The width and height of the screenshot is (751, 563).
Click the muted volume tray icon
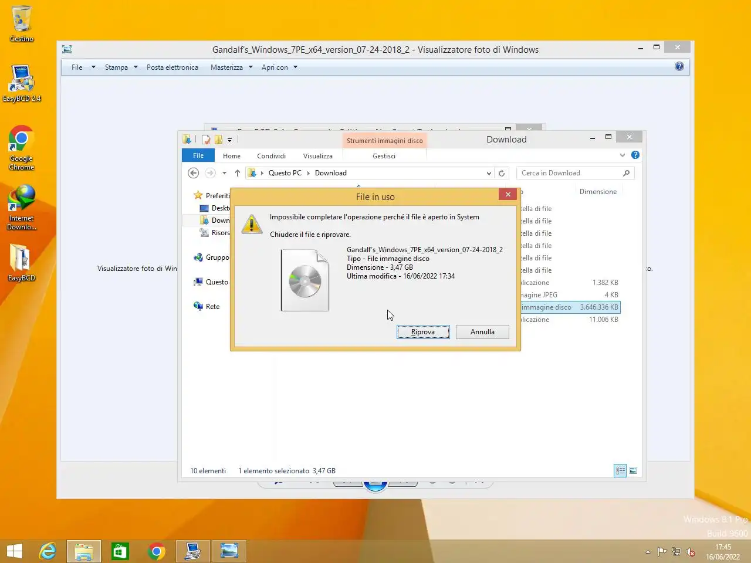(x=691, y=552)
